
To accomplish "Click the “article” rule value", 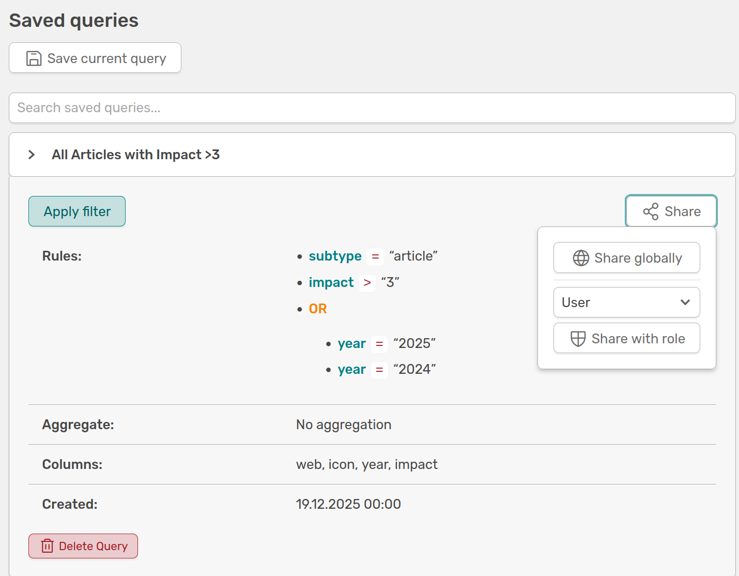I will pyautogui.click(x=413, y=256).
